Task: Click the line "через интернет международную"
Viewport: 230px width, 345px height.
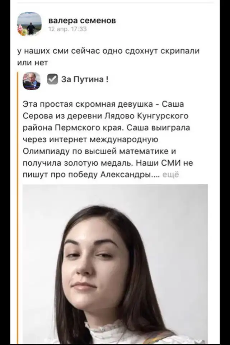Action: click(x=90, y=139)
